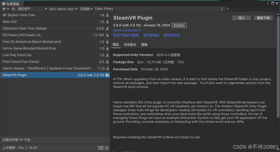
Task: Switch to 图像 images tab
Action: click(144, 45)
